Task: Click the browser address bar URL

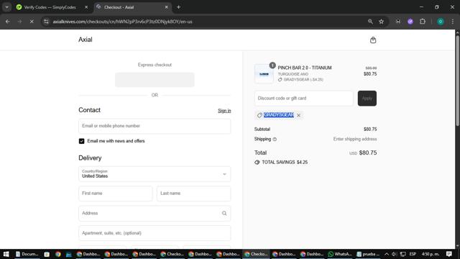Action: click(123, 22)
